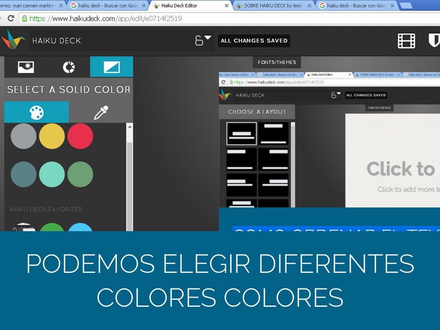Image resolution: width=440 pixels, height=330 pixels.
Task: Choose the color palette icon tab
Action: (37, 113)
